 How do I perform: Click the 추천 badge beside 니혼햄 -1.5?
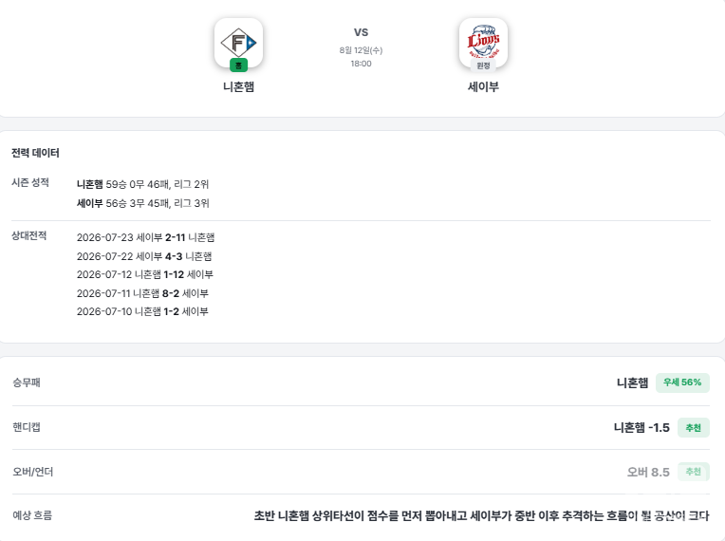coord(693,428)
